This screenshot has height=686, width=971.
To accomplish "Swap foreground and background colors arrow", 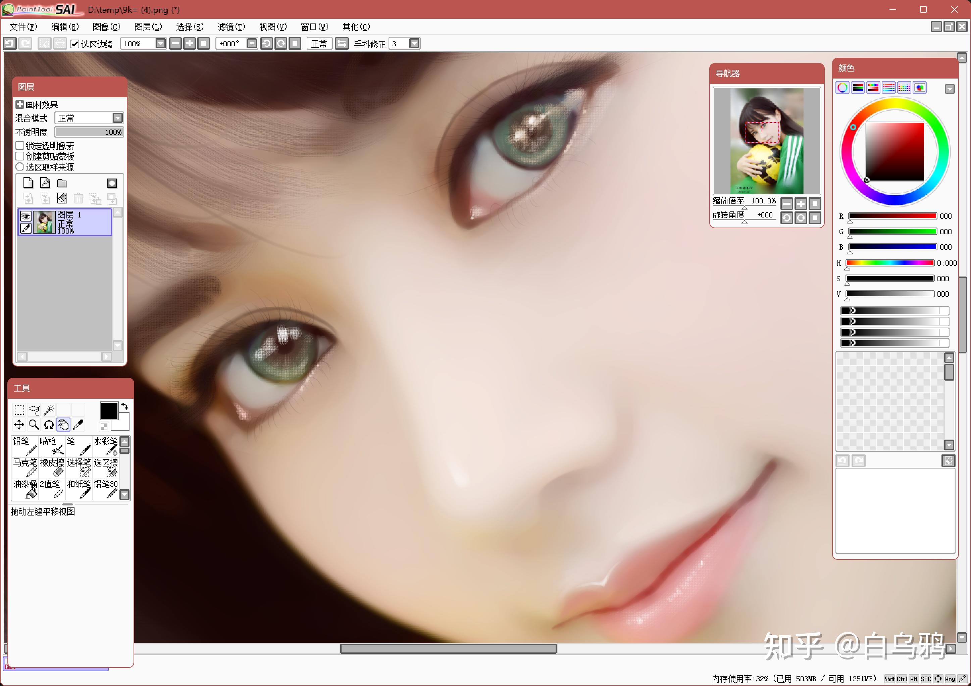I will click(x=125, y=406).
